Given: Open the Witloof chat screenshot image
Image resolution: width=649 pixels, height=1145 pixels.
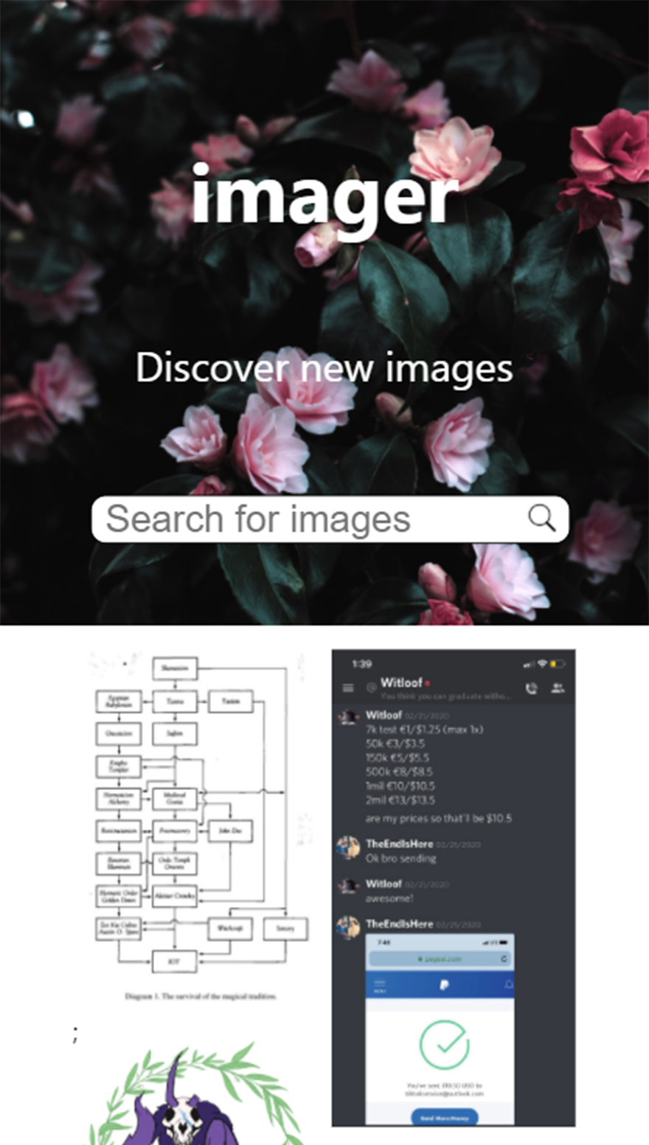Looking at the screenshot, I should [454, 888].
